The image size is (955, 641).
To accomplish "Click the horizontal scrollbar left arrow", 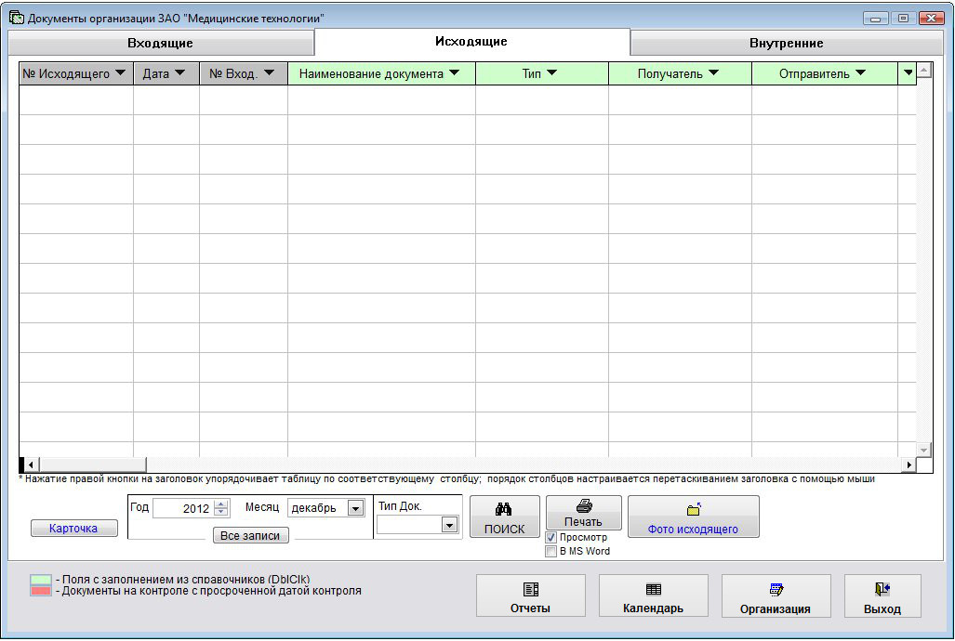I will 31,464.
